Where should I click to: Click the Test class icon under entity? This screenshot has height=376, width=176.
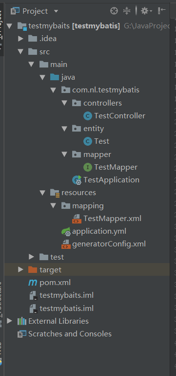[x=88, y=141]
